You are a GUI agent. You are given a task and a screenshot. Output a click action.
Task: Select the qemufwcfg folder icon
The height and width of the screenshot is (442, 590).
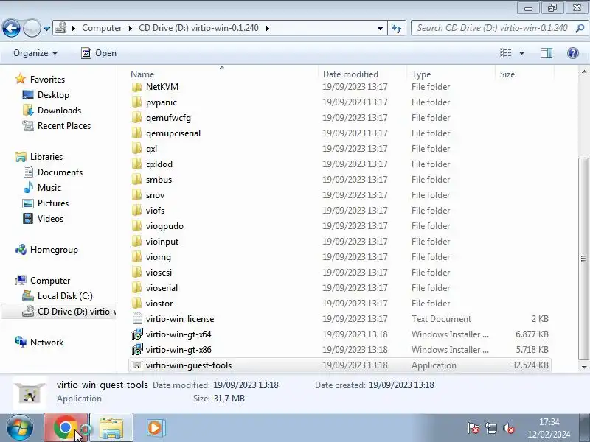pyautogui.click(x=137, y=118)
